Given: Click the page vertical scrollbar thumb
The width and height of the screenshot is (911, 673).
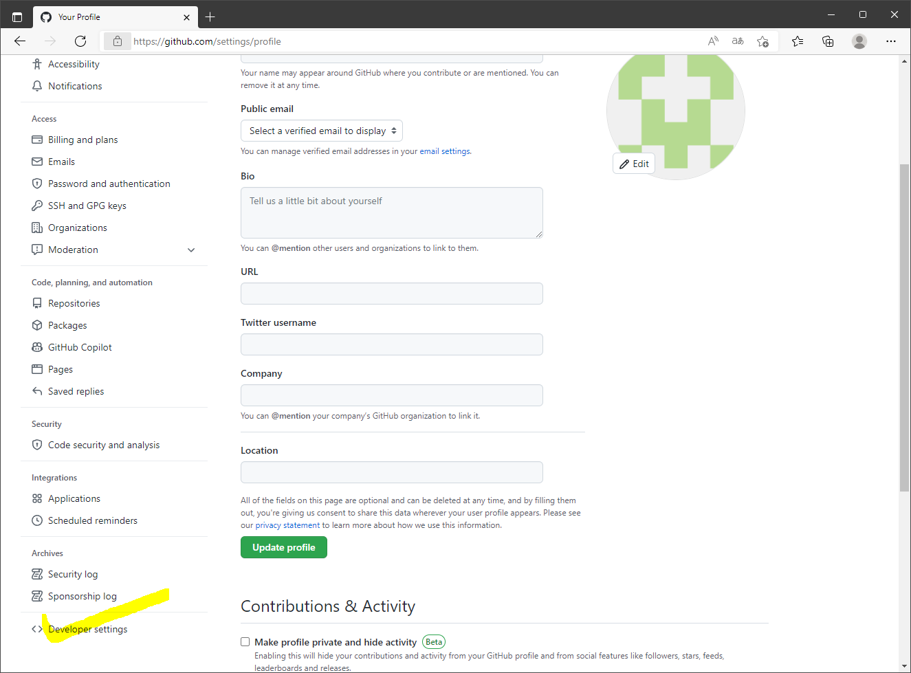Looking at the screenshot, I should pos(905,328).
